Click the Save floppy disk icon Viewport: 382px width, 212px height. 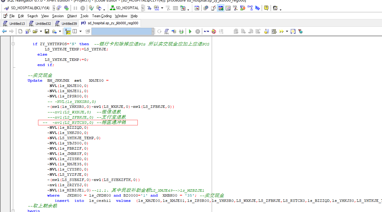(47, 31)
